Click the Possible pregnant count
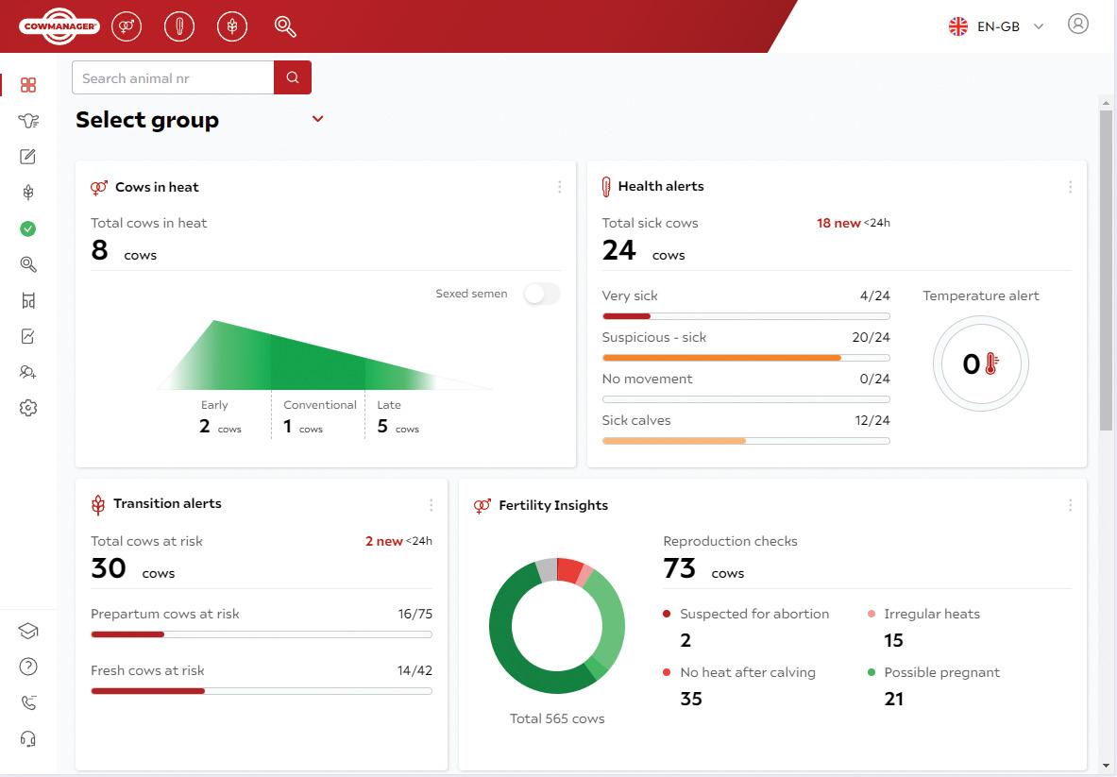Screen dimensions: 1117x777 pos(894,699)
